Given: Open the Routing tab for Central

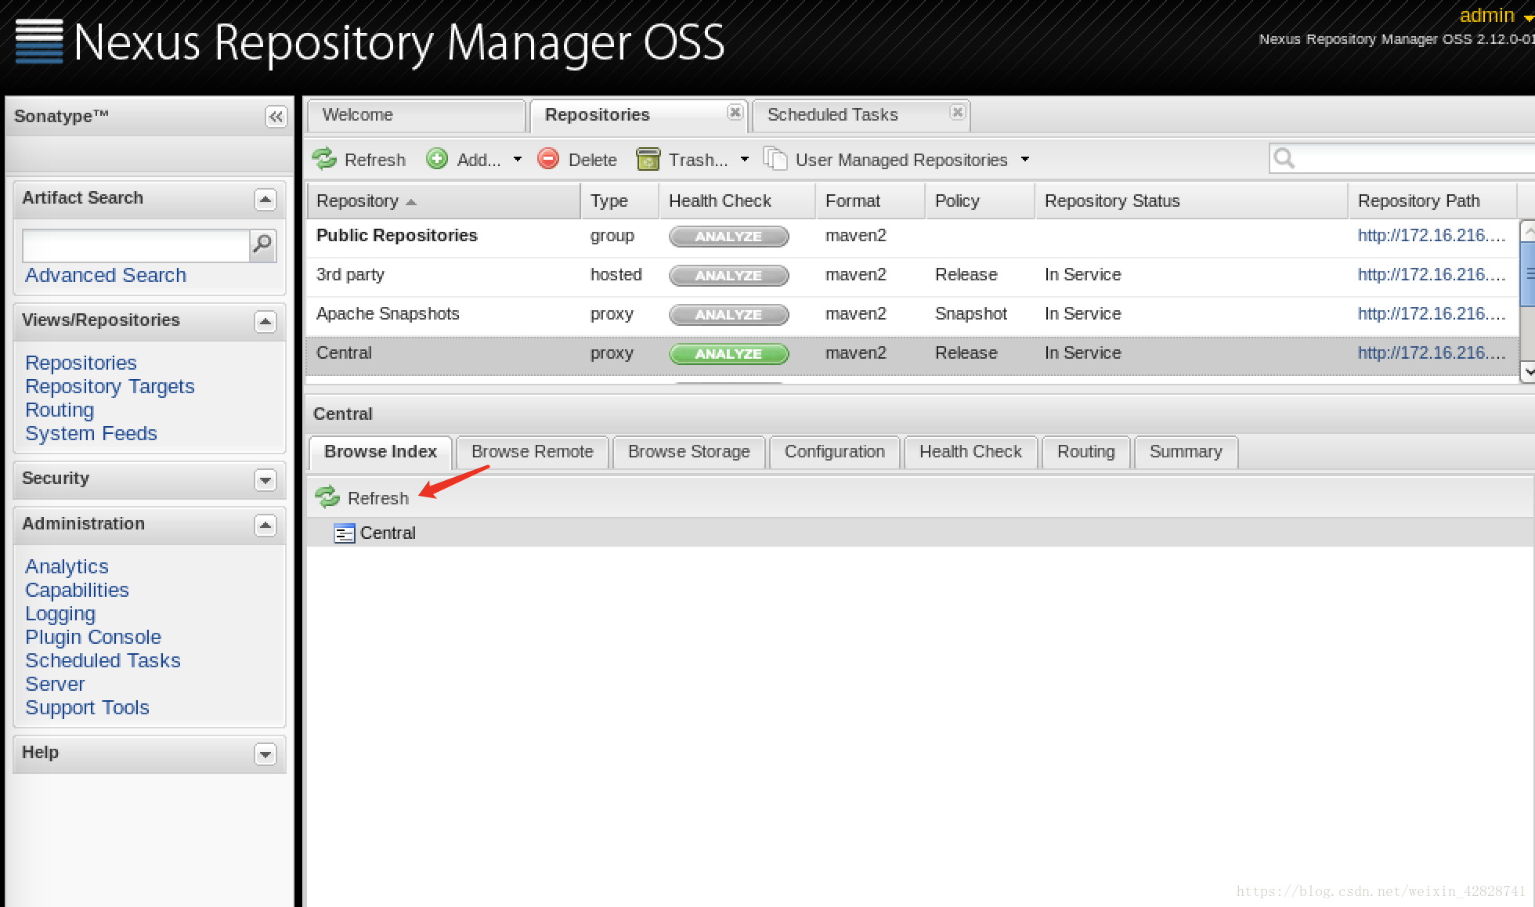Looking at the screenshot, I should pos(1085,452).
